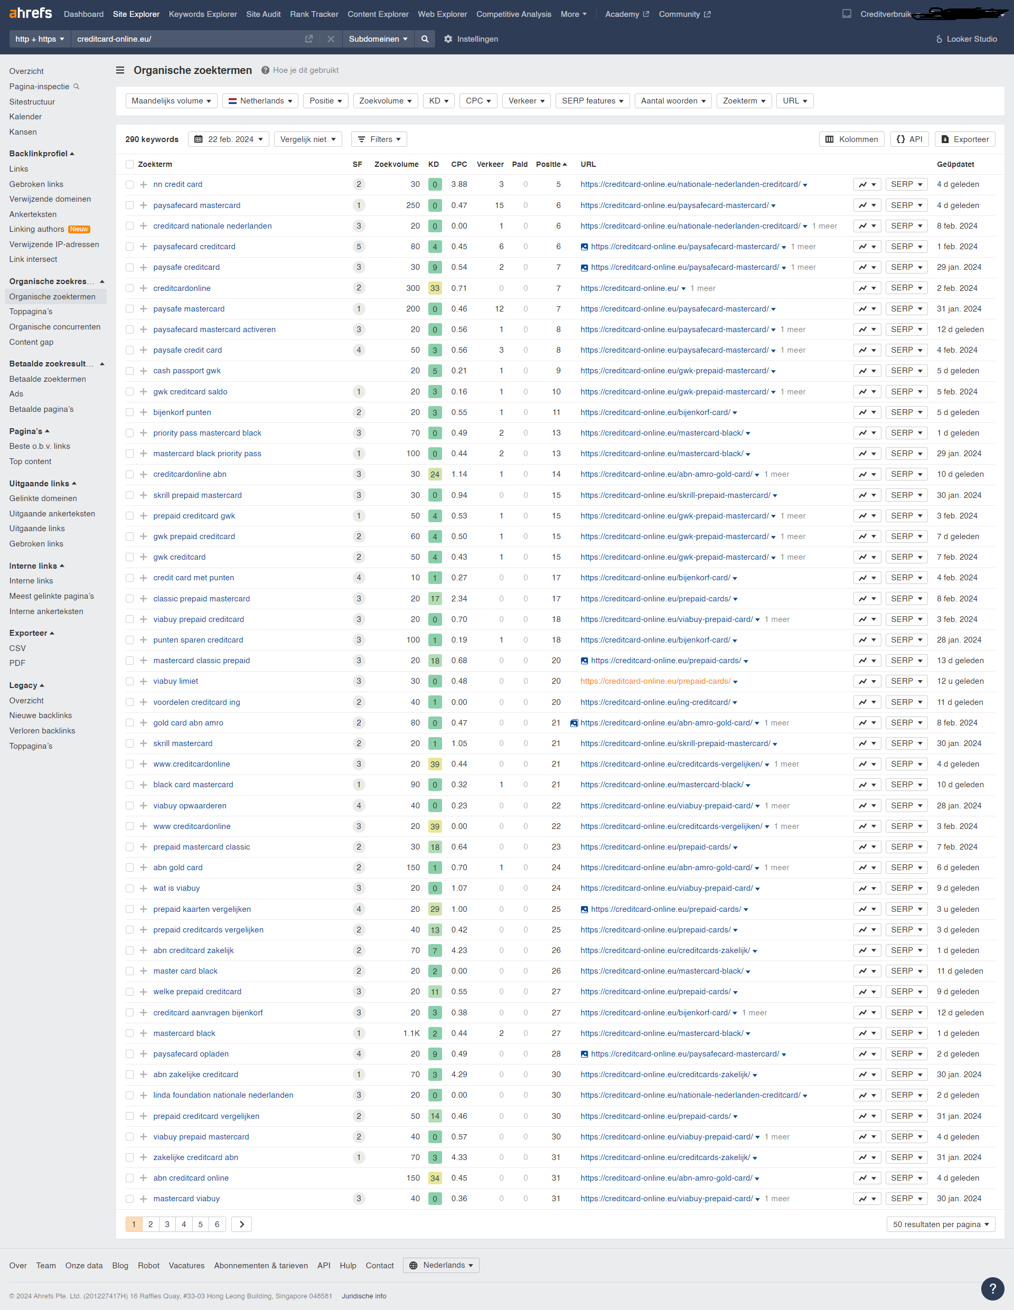
Task: Open the ing-creditcard URL link
Action: pyautogui.click(x=655, y=702)
